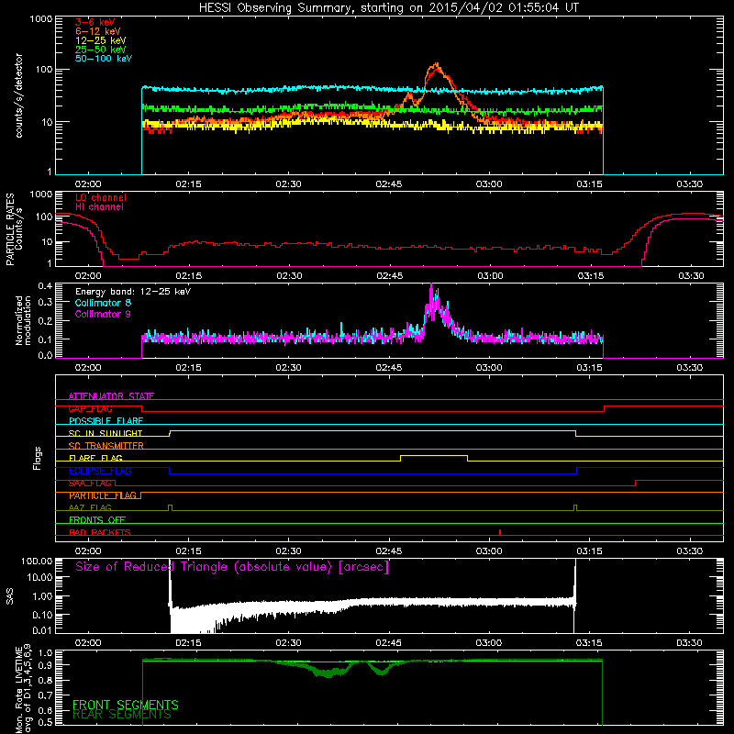Click the 02:30 tick label under the SAS panel
734x734 pixels.
(288, 643)
